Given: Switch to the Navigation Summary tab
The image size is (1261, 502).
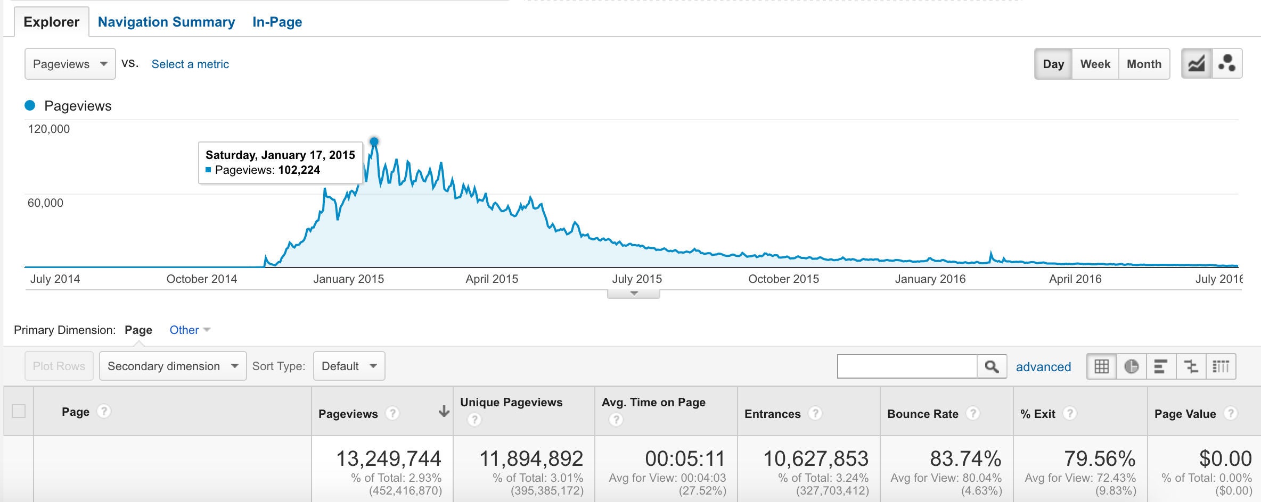Looking at the screenshot, I should (x=166, y=22).
